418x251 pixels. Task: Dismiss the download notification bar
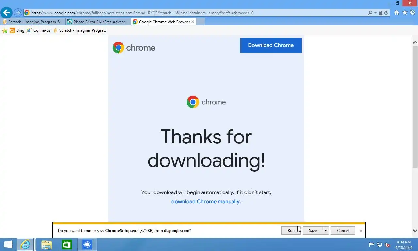(x=361, y=231)
